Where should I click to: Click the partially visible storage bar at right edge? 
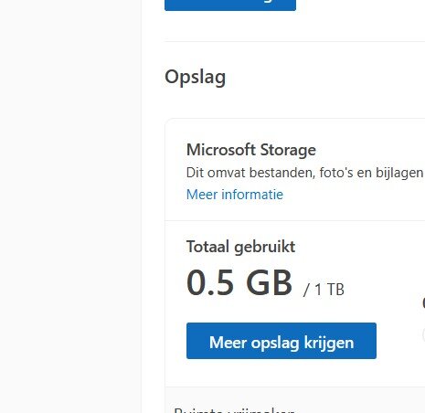(x=423, y=334)
